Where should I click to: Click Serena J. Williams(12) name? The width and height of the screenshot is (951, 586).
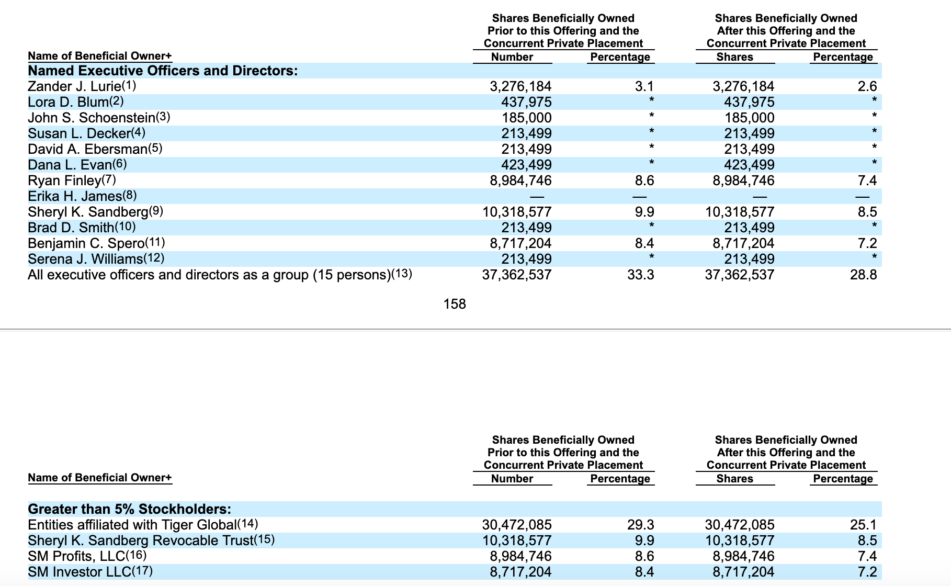(x=96, y=258)
